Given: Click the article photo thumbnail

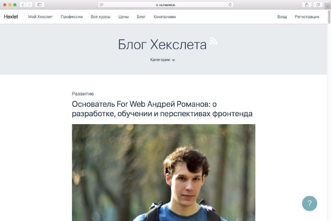Looking at the screenshot, I should (x=163, y=173).
